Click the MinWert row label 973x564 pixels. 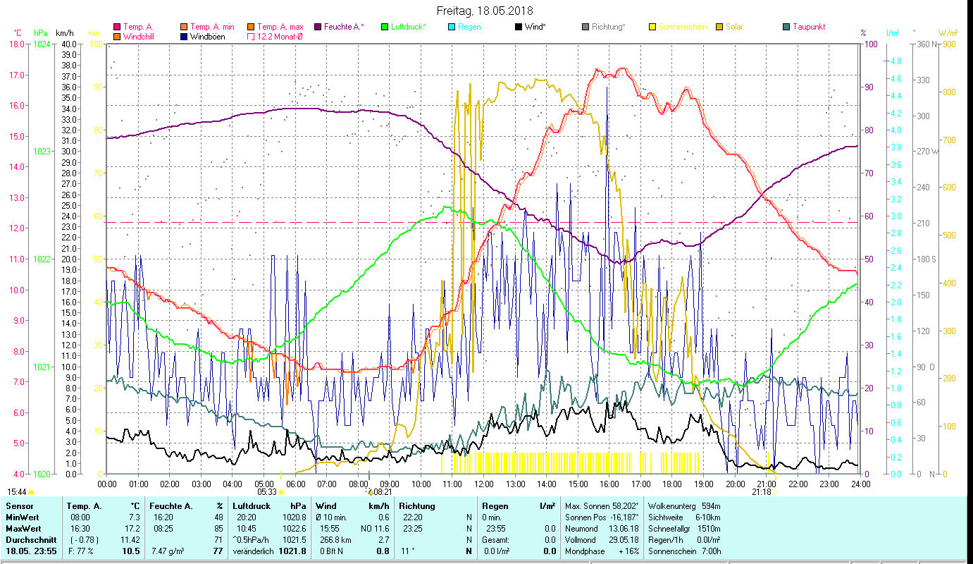pyautogui.click(x=23, y=517)
